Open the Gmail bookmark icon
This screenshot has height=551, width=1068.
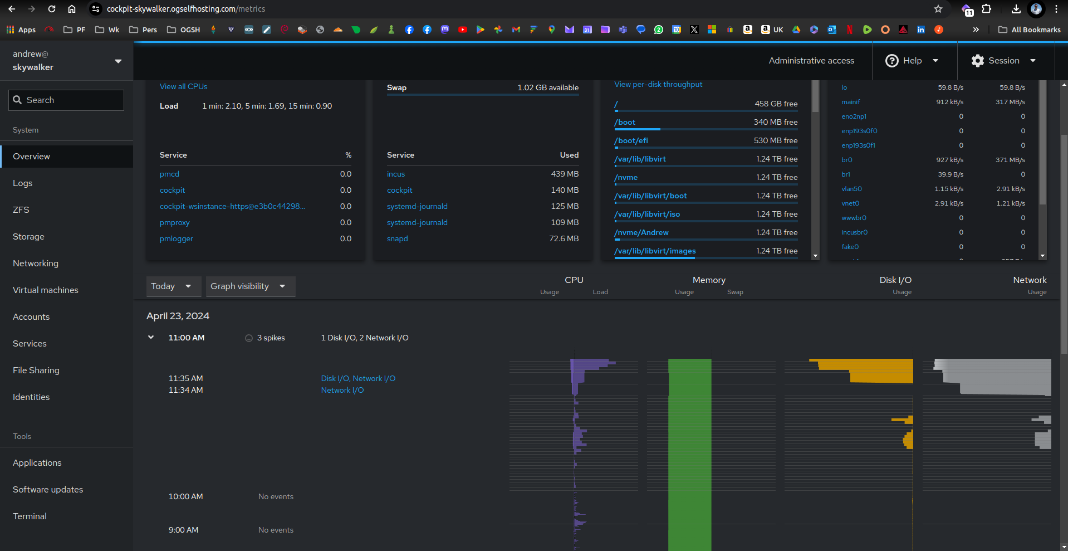[x=516, y=30]
